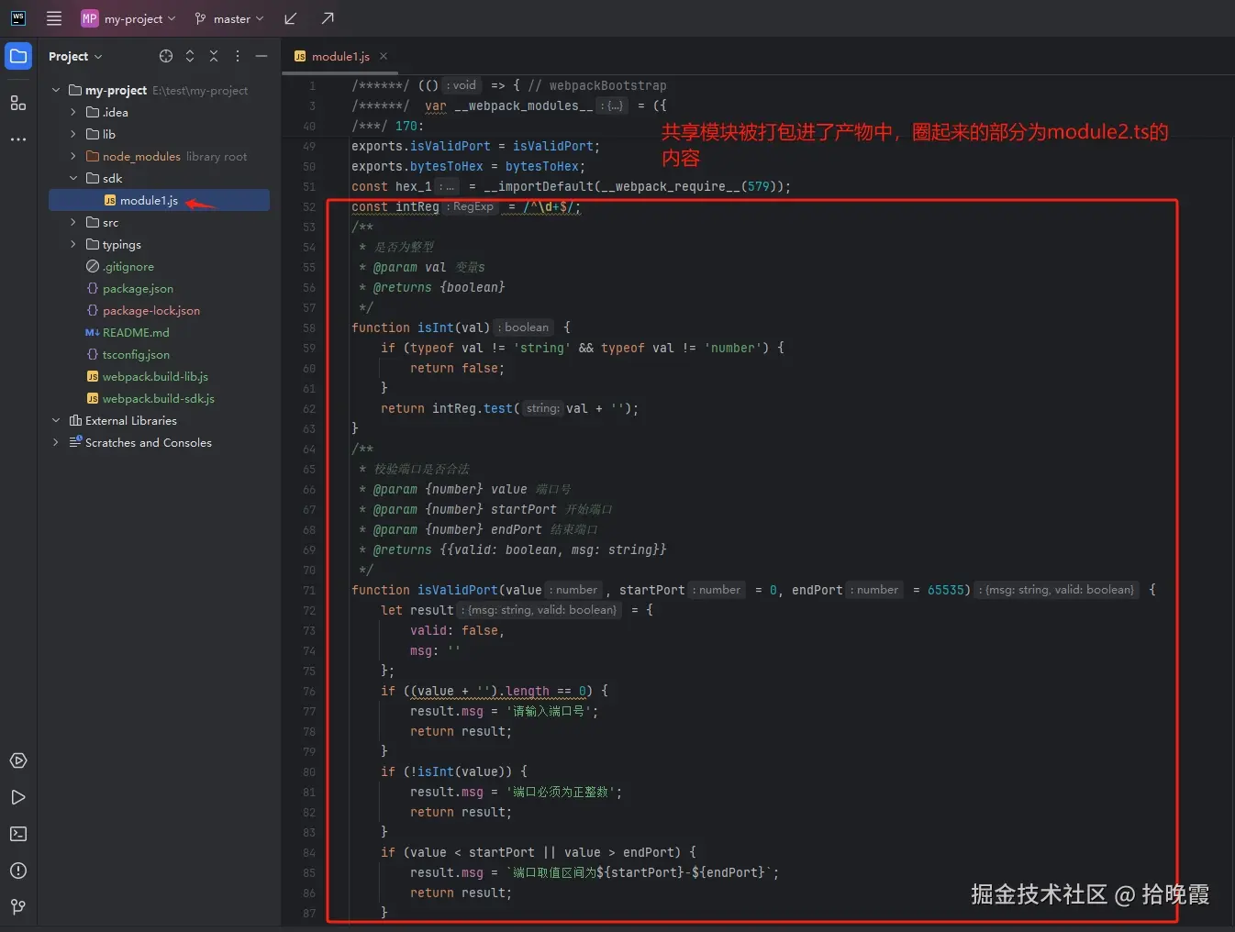Open the main hamburger menu

(54, 18)
